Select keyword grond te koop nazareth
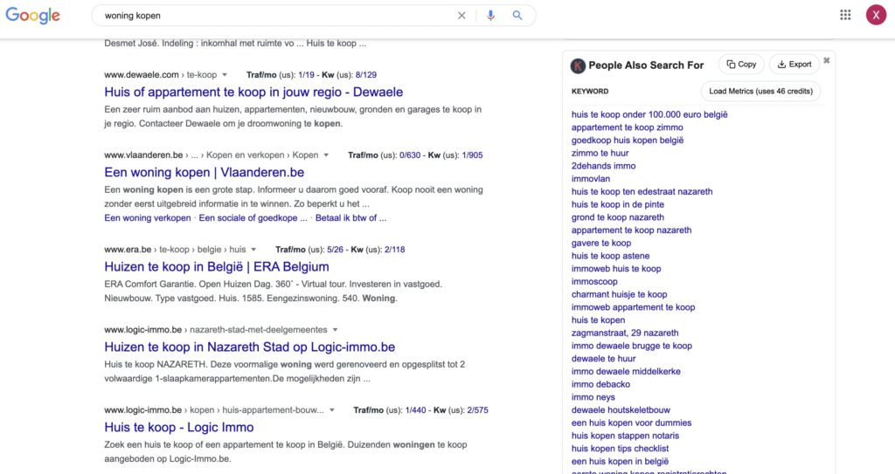This screenshot has height=474, width=895. tap(618, 217)
